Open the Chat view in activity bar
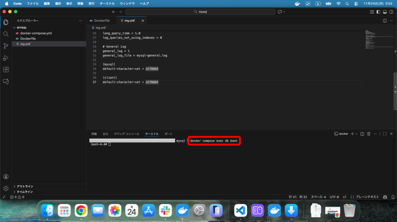This screenshot has width=397, height=222. (6, 82)
